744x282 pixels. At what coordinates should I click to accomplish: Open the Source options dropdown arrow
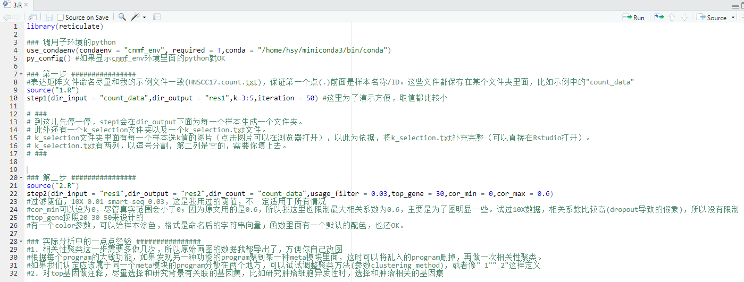(x=733, y=17)
